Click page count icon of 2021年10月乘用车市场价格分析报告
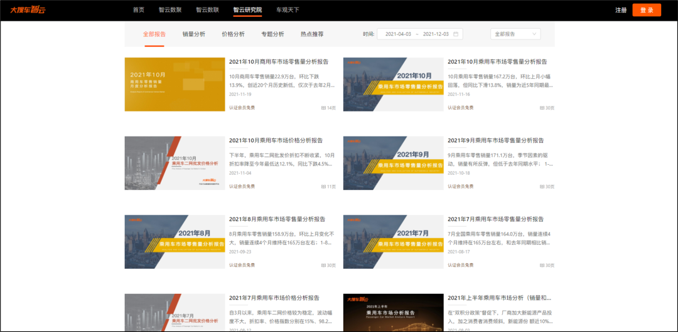Viewport: 678px width, 332px height. [324, 187]
